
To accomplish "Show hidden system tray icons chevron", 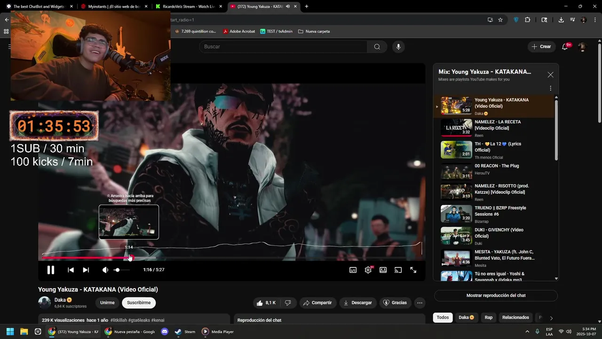I will 527,331.
